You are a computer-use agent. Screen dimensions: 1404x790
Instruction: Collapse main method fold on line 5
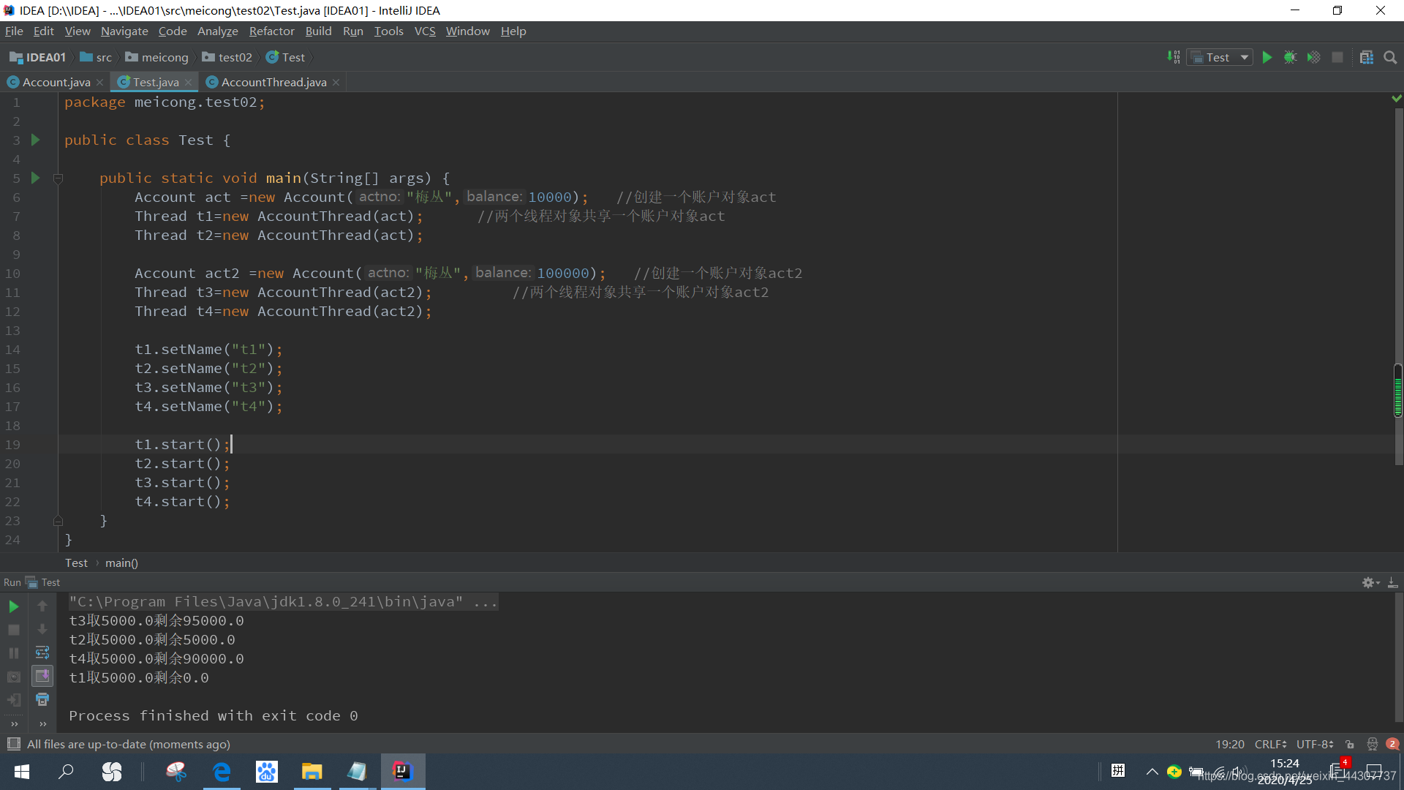(x=58, y=178)
